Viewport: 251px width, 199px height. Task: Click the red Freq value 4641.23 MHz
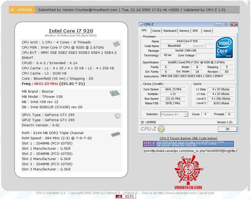pyautogui.click(x=46, y=84)
